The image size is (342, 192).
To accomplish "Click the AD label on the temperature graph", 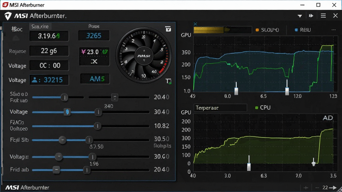I will pyautogui.click(x=328, y=118).
